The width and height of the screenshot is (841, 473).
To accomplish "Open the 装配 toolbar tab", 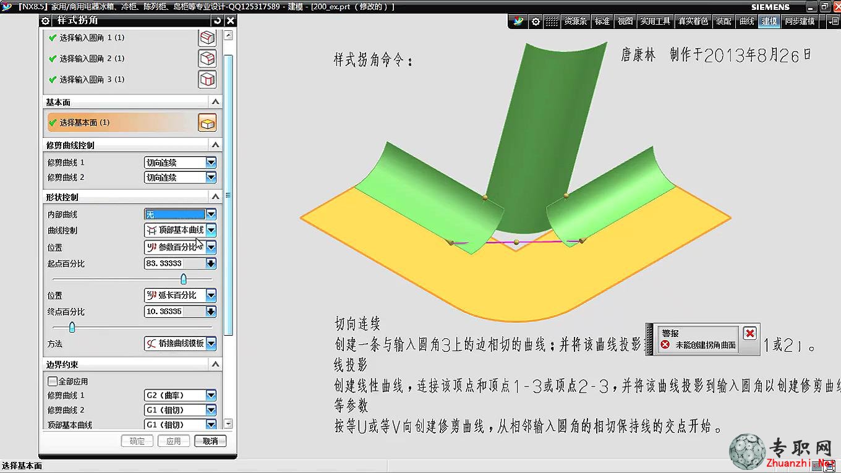I will (x=724, y=21).
